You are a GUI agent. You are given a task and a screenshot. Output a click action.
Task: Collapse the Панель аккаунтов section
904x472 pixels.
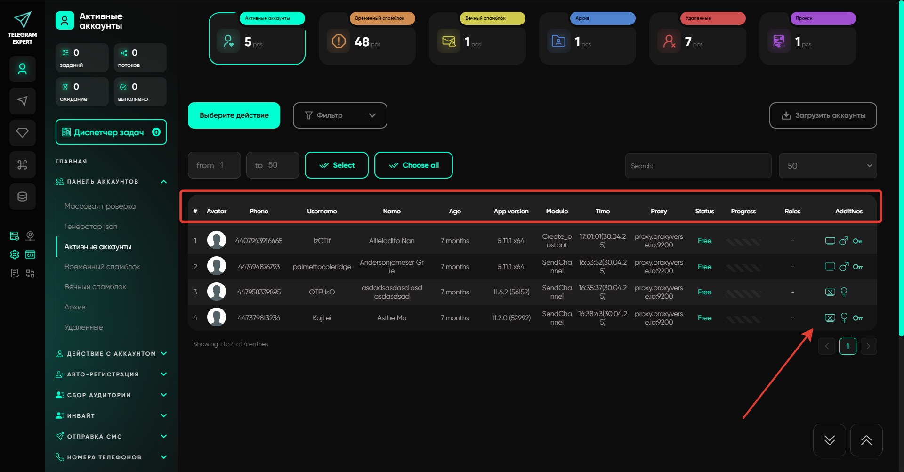point(163,182)
